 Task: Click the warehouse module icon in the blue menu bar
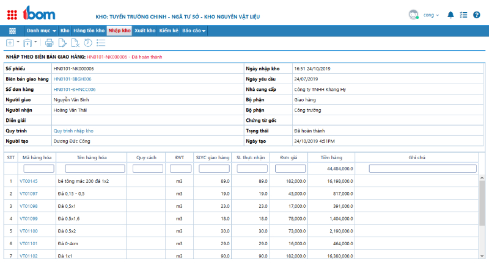pyautogui.click(x=12, y=31)
